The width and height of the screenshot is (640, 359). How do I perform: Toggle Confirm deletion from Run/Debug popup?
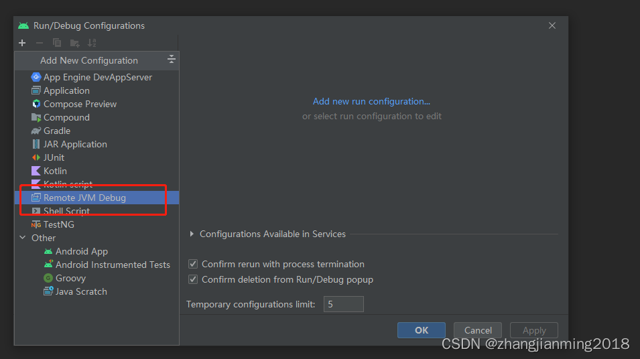point(193,279)
